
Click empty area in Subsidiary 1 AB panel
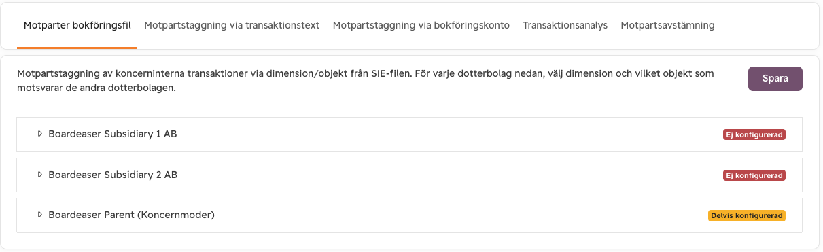(449, 134)
